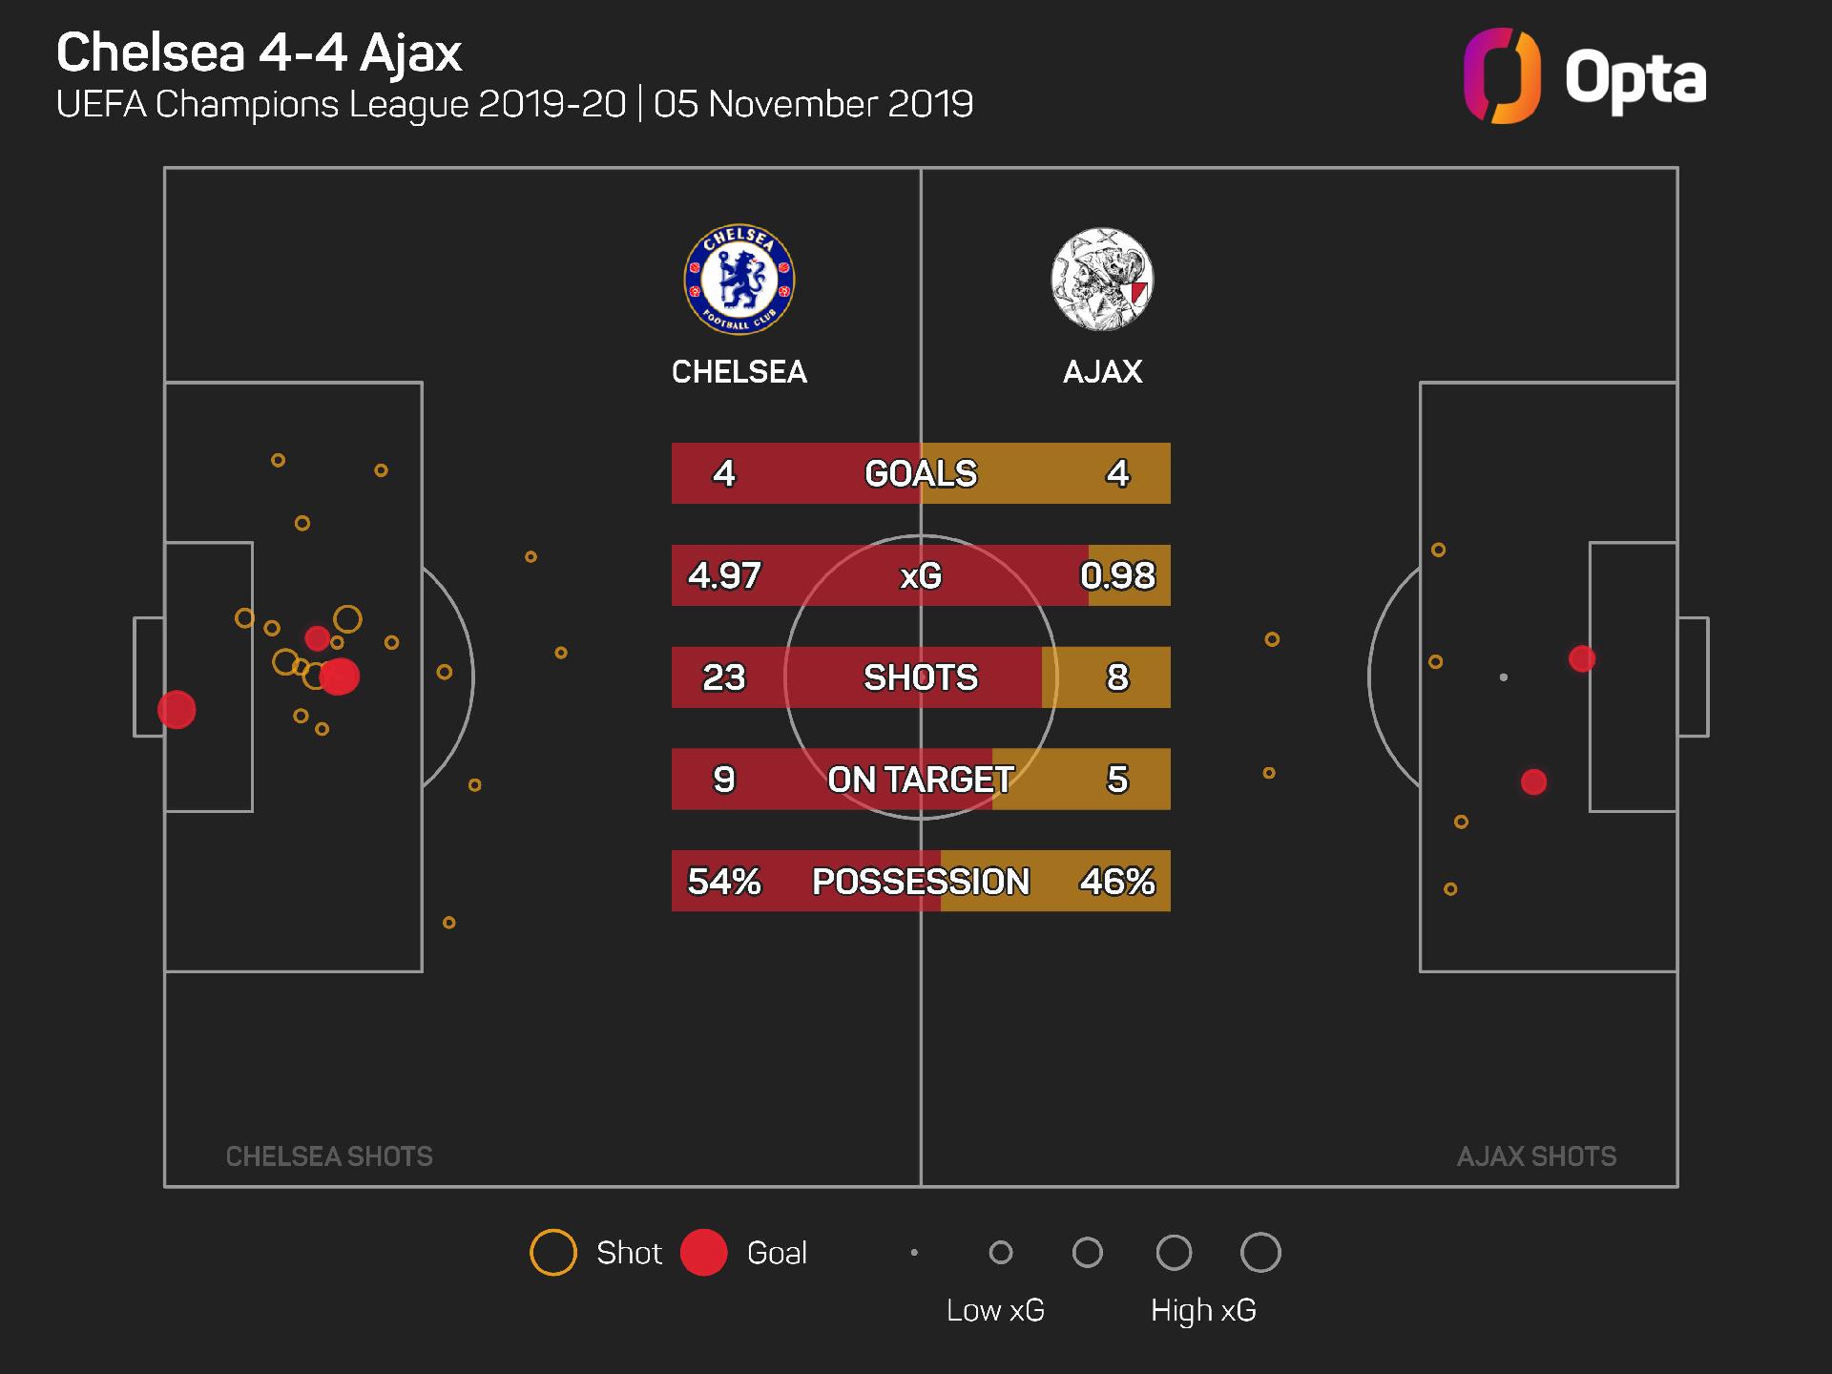The width and height of the screenshot is (1832, 1374).
Task: Click the red Goal legend circle
Action: point(704,1253)
